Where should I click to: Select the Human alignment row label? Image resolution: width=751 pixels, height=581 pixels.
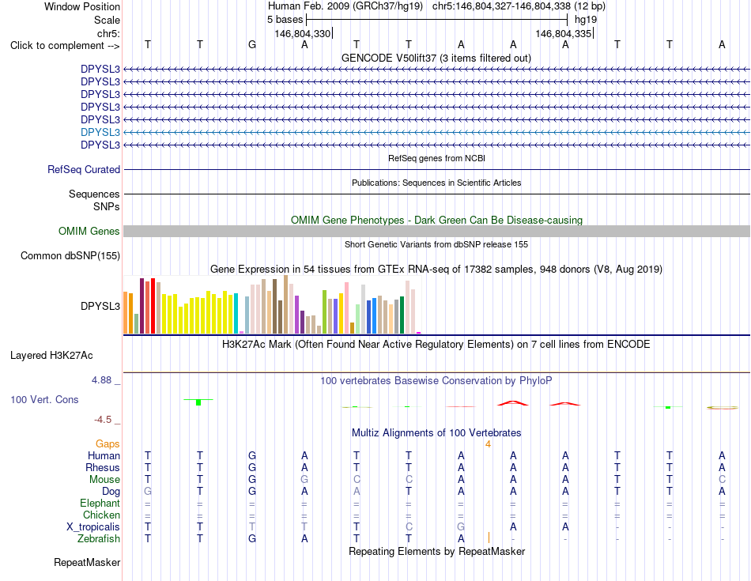pos(104,455)
